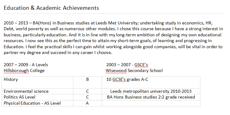This screenshot has height=115, width=230.
Task: Click the BA Hons Business studies 2:2 line
Action: tap(151, 97)
